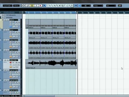The image size is (129, 97).
Task: Mute the Batterie track
Action: click(5, 20)
